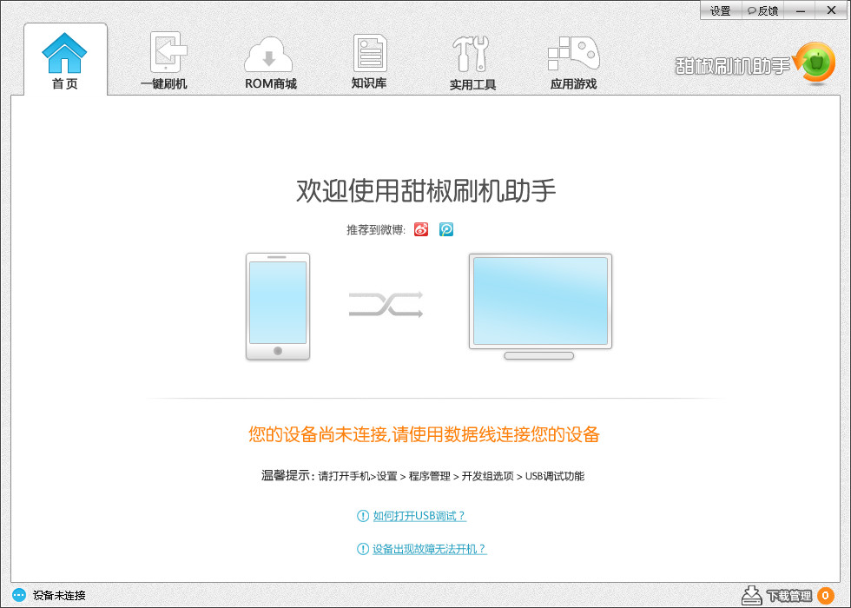This screenshot has width=851, height=608.
Task: Click the computer monitor illustration
Action: (540, 306)
